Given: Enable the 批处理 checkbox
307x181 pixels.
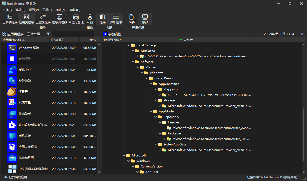Looking at the screenshot, I should [29, 34].
